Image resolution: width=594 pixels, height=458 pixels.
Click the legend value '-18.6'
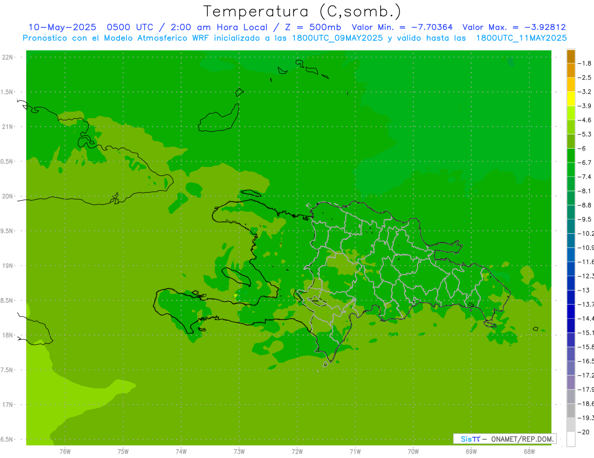[586, 404]
